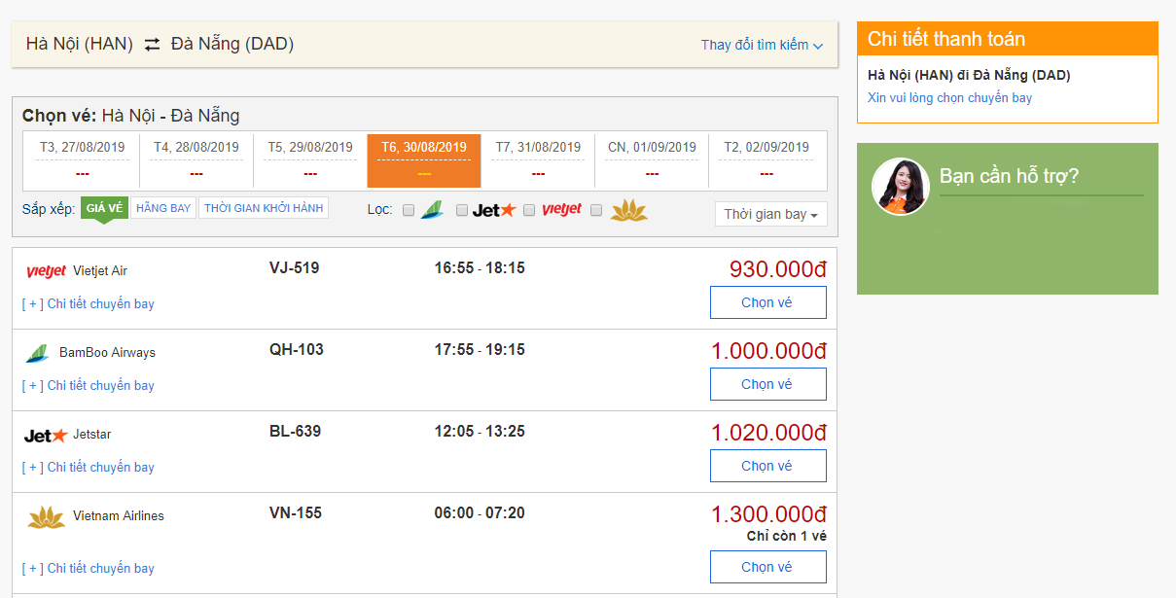1176x598 pixels.
Task: Click the Jetstar logo in BL-639 row
Action: coord(46,435)
